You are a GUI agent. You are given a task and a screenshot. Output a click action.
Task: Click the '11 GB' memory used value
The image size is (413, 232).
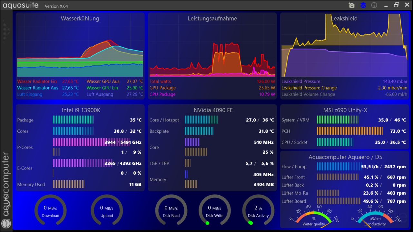(x=135, y=184)
